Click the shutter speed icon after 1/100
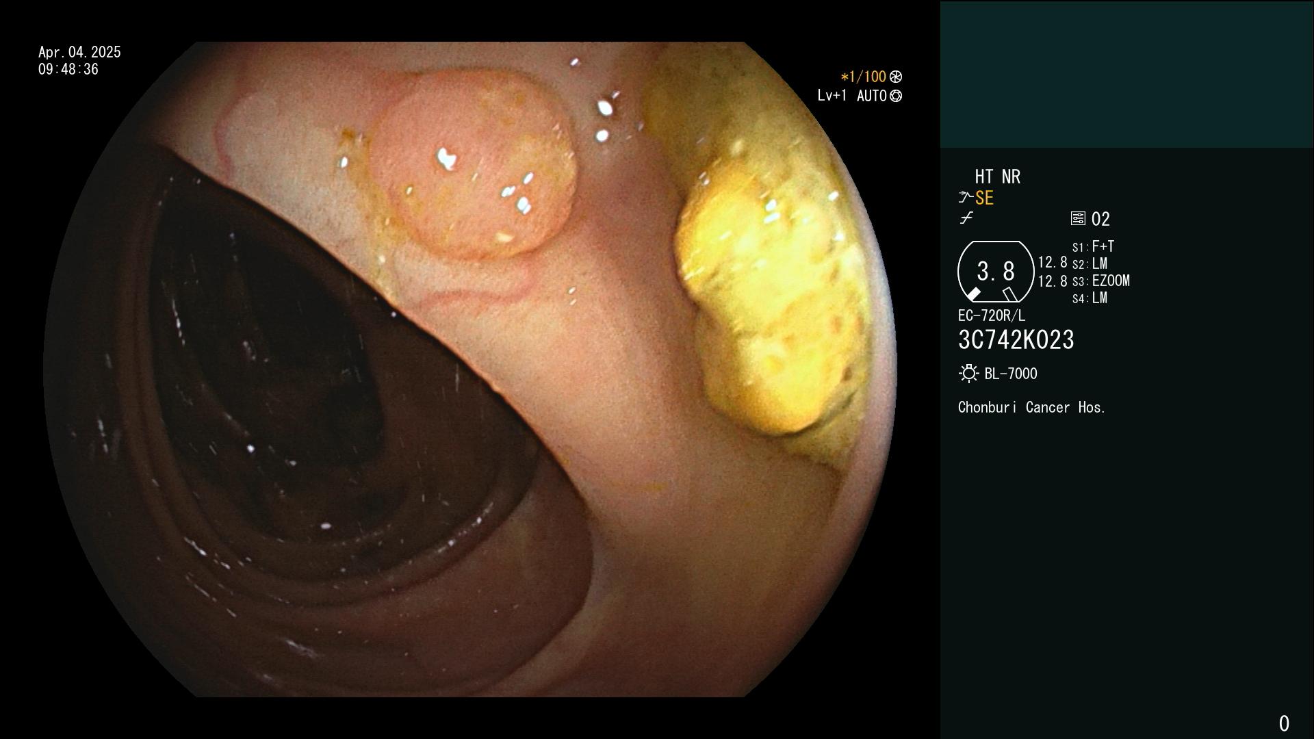Image resolution: width=1314 pixels, height=739 pixels. (896, 77)
